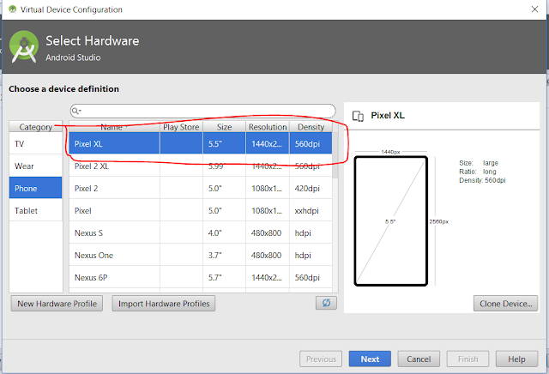Screen dimensions: 549x374
Task: Focus the device search input field
Action: click(x=202, y=111)
